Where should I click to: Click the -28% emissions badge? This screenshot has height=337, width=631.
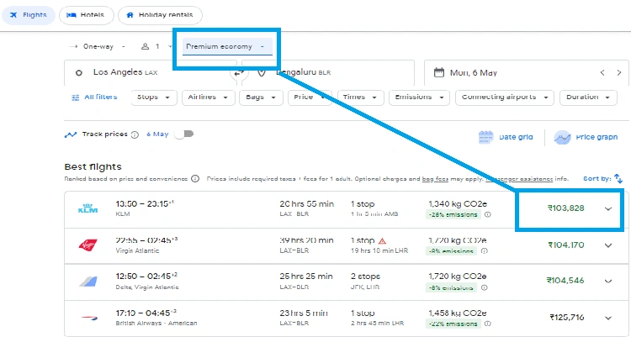pyautogui.click(x=453, y=215)
